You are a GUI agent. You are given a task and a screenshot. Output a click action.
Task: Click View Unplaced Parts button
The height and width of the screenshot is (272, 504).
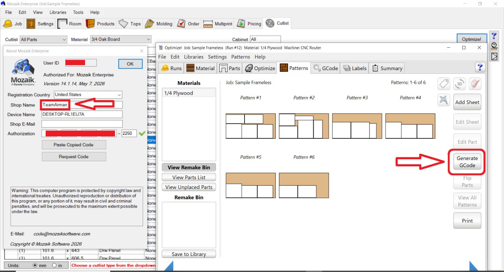point(189,187)
